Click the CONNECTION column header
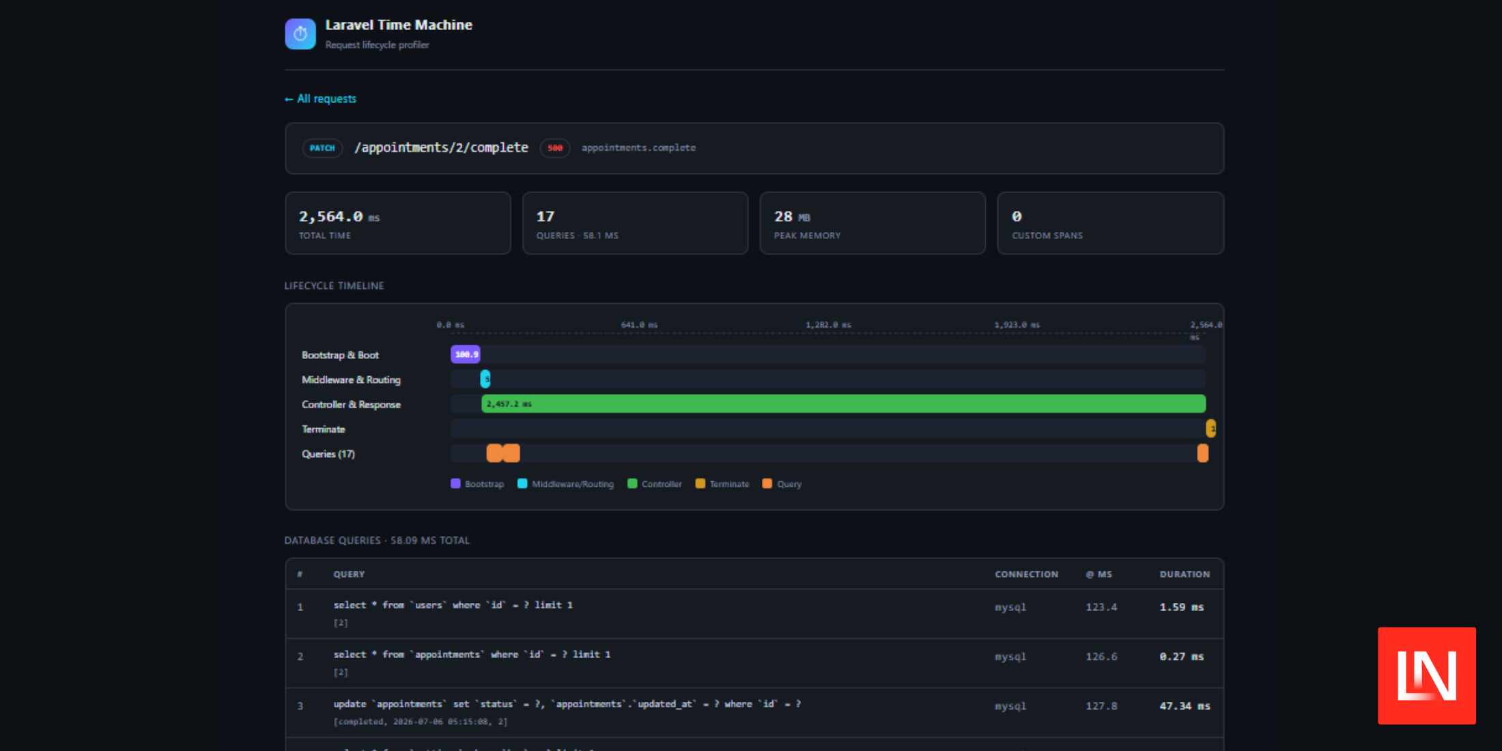 pos(1026,574)
